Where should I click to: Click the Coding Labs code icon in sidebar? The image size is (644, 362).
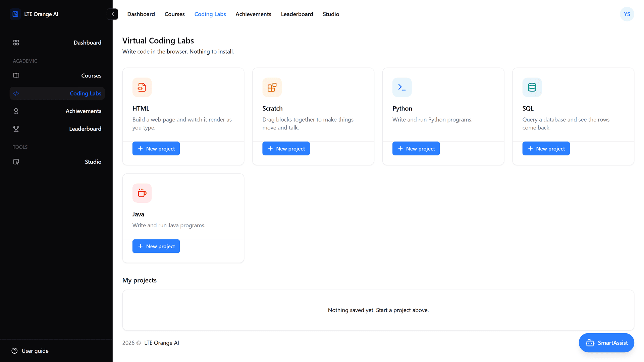click(16, 94)
